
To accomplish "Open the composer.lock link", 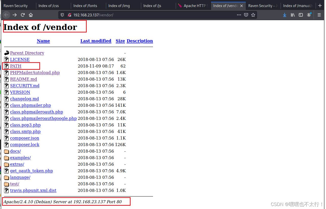I will point(25,145).
